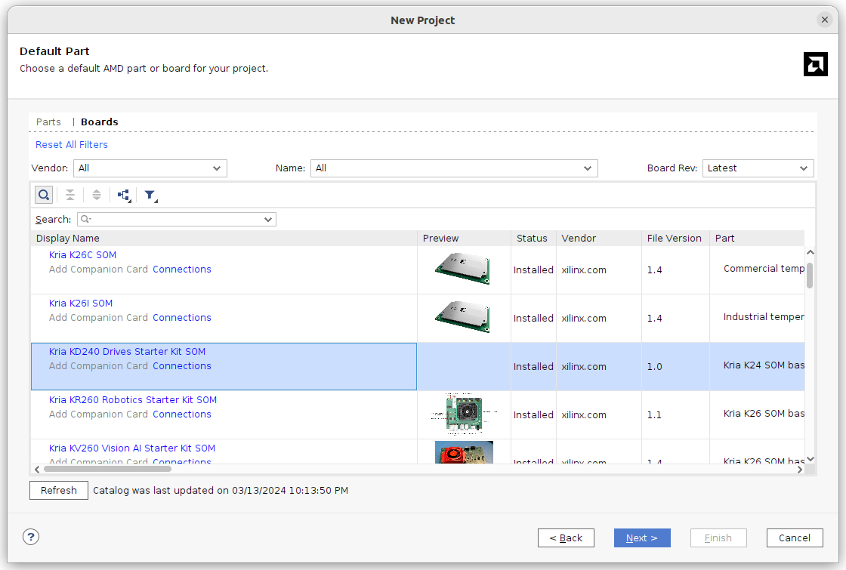
Task: Proceed with the Next button
Action: coord(642,538)
